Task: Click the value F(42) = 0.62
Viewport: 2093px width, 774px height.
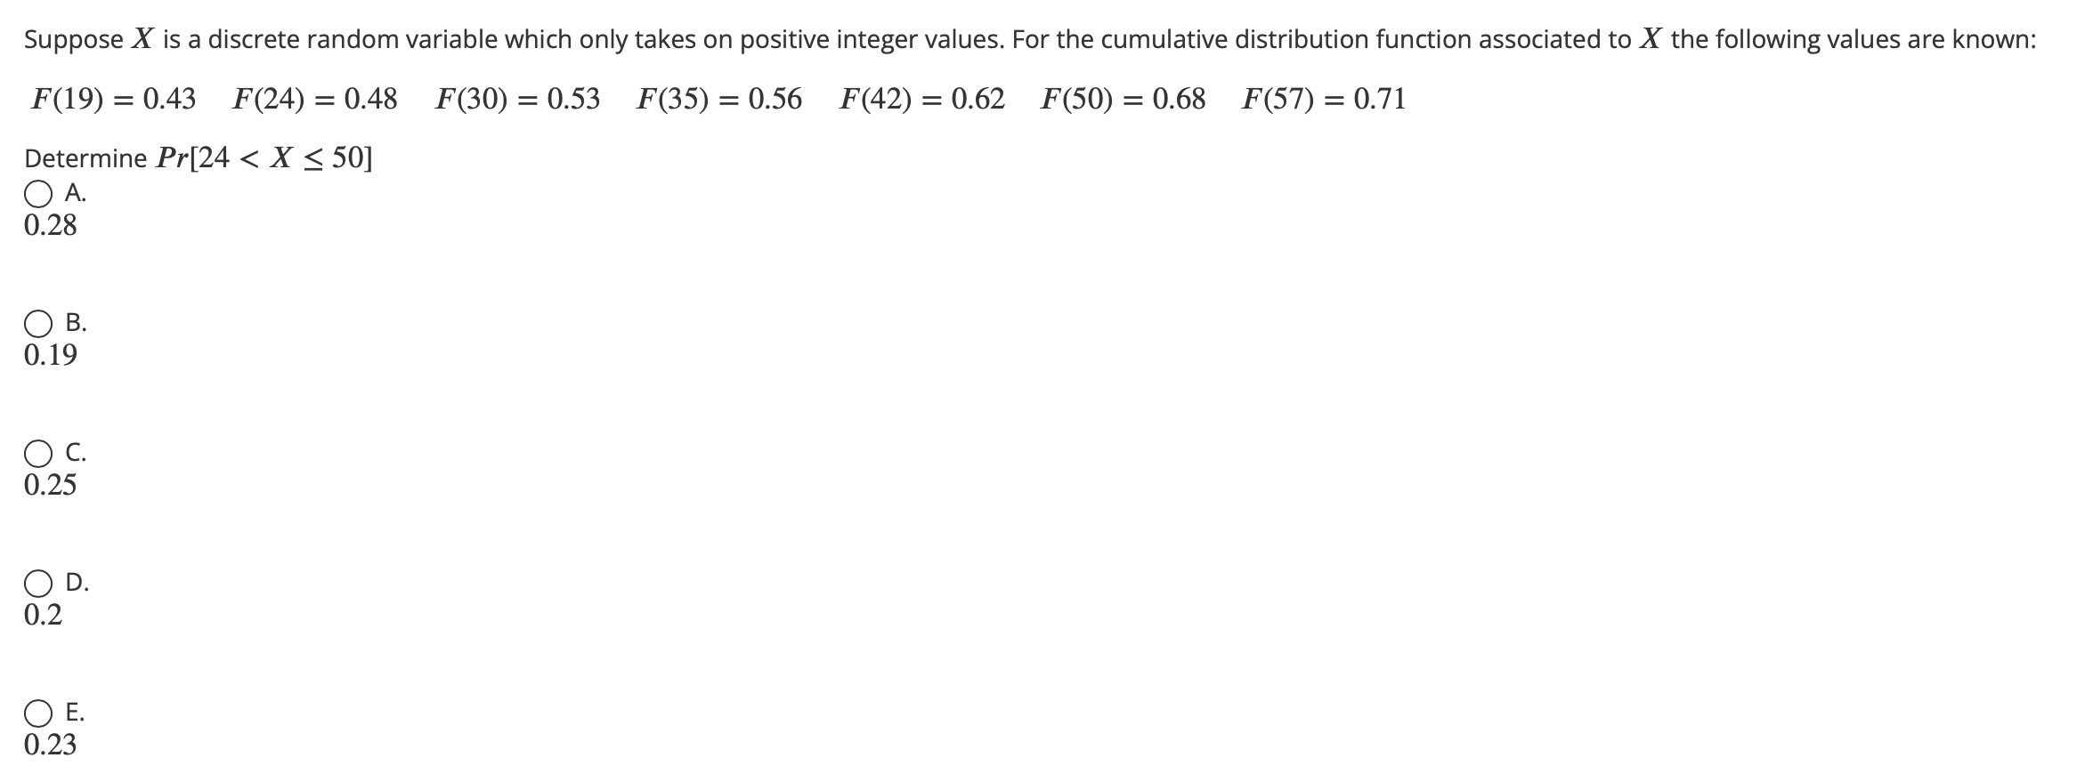Action: [921, 100]
